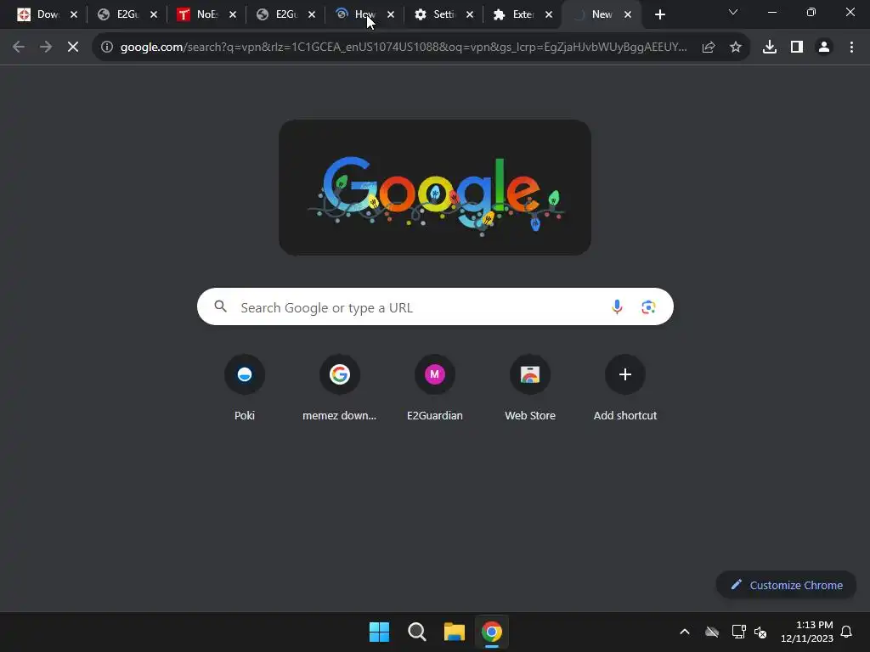This screenshot has width=870, height=652.
Task: Close the NoE tab
Action: tap(233, 14)
